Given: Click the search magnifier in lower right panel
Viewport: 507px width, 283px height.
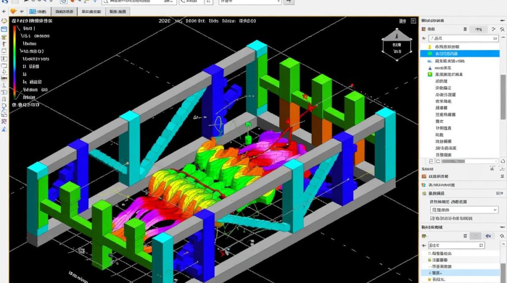Looking at the screenshot, I should pyautogui.click(x=502, y=236).
